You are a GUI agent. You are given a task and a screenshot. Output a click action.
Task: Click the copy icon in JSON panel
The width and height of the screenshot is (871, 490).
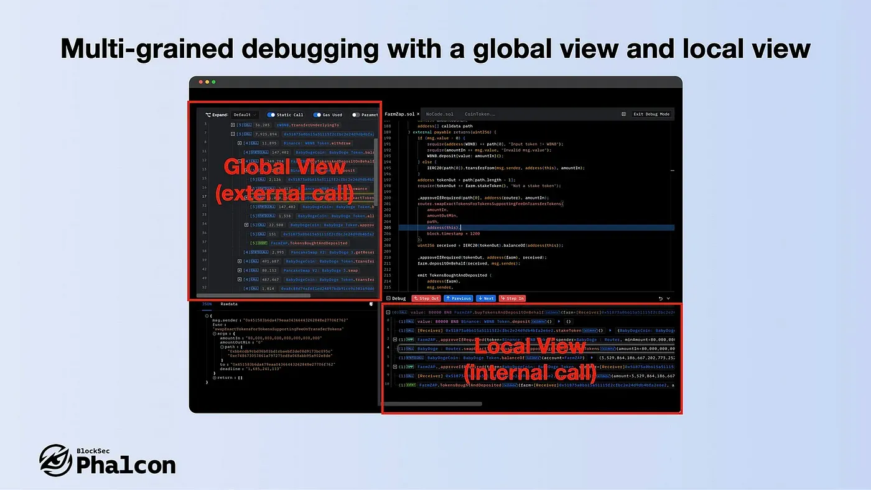click(371, 305)
